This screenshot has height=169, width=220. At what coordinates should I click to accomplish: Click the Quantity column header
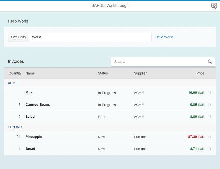coord(15,73)
